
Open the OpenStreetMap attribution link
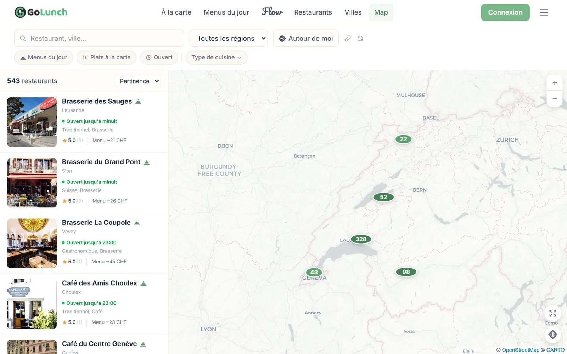521,350
